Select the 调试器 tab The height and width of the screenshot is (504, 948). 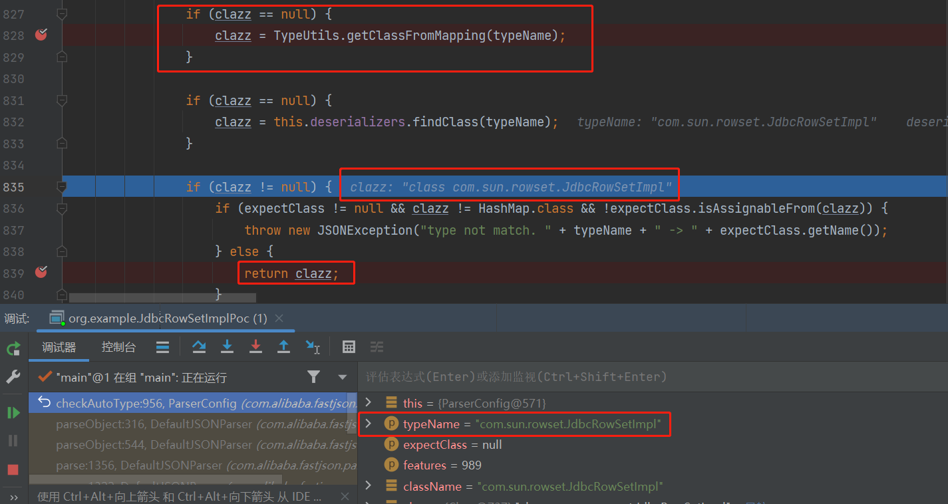[59, 346]
